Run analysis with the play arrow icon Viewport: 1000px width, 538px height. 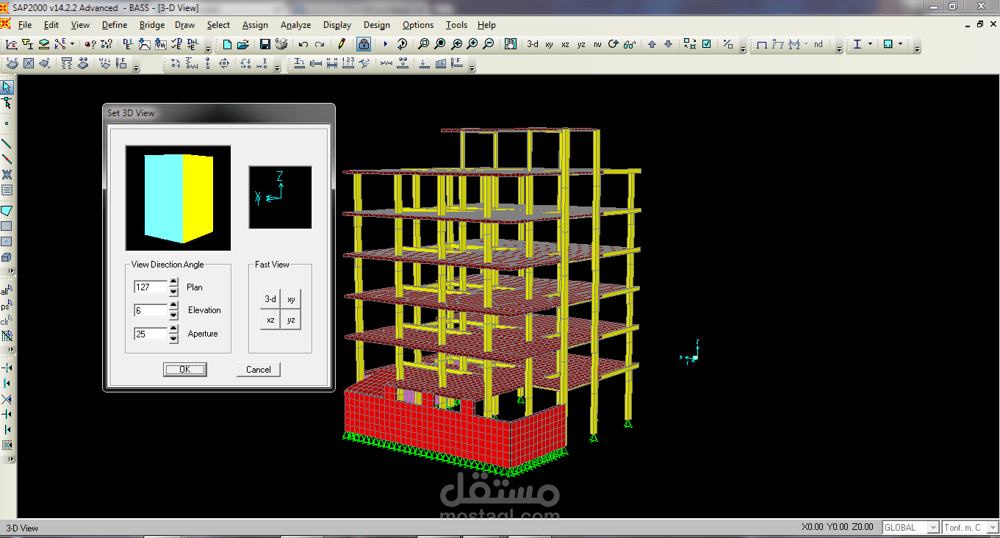click(x=385, y=44)
